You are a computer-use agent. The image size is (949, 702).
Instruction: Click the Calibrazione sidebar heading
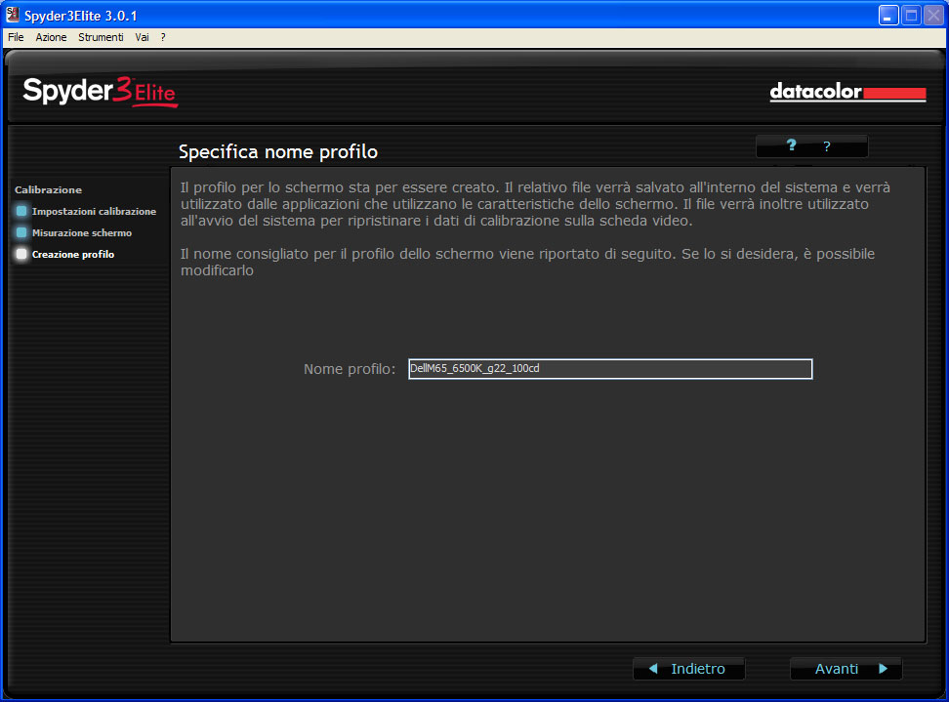(49, 190)
